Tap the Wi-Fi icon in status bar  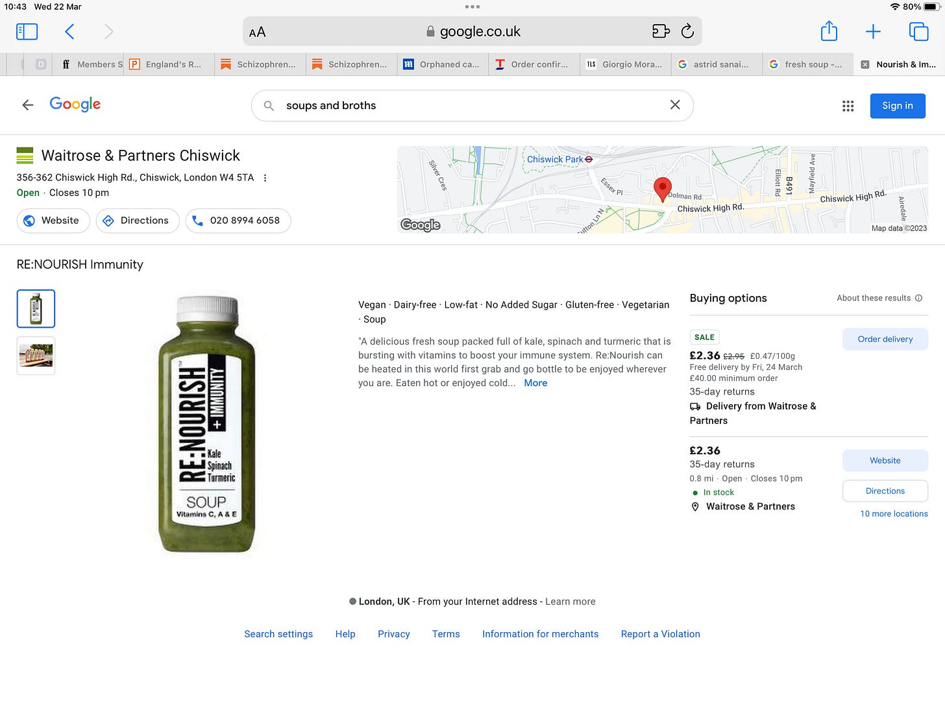pyautogui.click(x=896, y=6)
